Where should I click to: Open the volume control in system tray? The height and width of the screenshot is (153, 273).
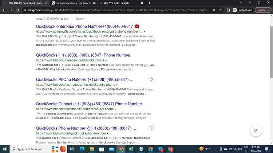[240, 149]
